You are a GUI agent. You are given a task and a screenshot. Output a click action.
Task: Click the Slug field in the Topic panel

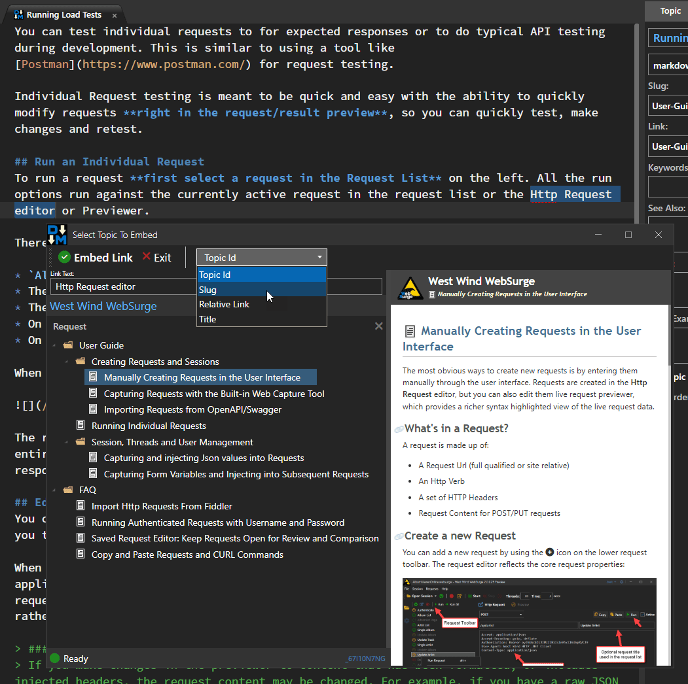[x=668, y=106]
